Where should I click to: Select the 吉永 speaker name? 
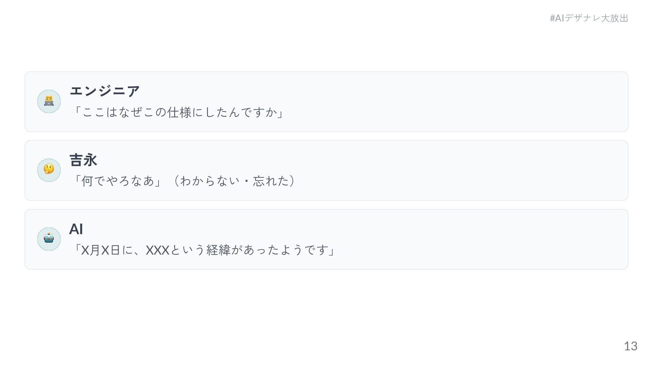[x=83, y=160]
